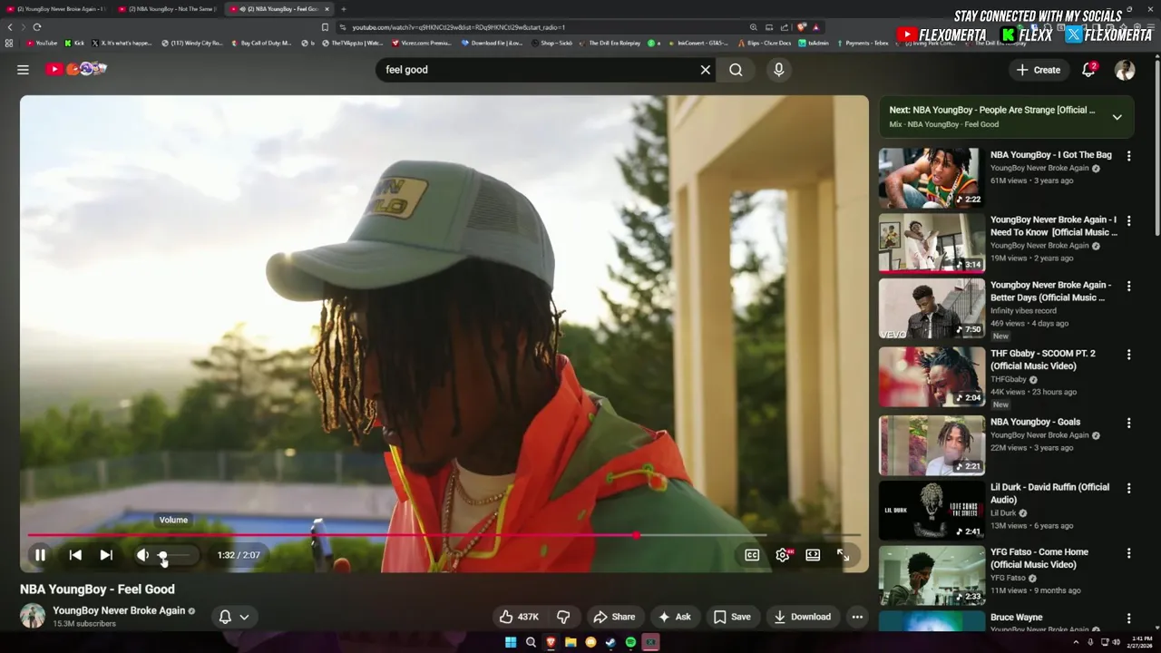Open the Kick bookmark

(x=74, y=43)
